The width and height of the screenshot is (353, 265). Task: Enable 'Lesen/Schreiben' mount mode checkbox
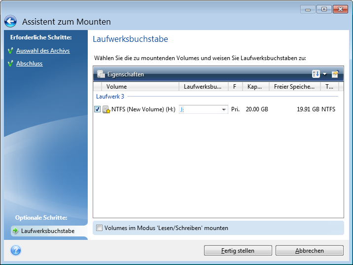pyautogui.click(x=99, y=228)
